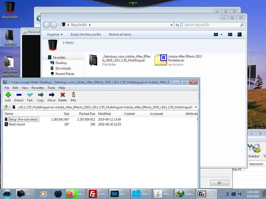Select the 'shit people asked me' desktop folder
Screen dimensions: 266x199
tap(10, 66)
